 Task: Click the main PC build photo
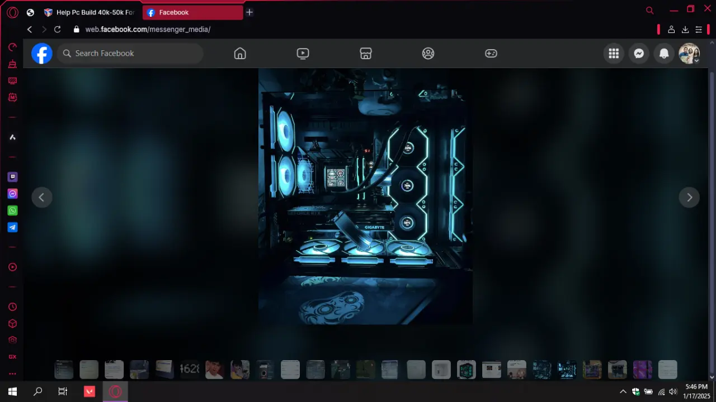click(x=365, y=197)
